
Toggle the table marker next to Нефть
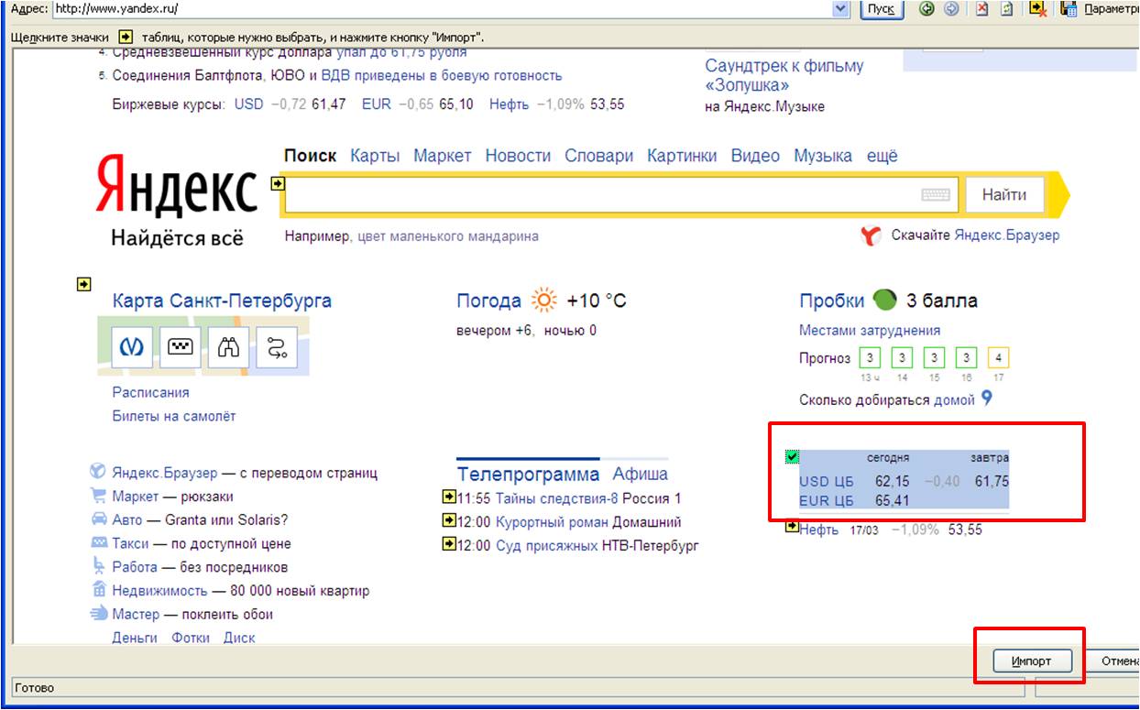pyautogui.click(x=792, y=527)
